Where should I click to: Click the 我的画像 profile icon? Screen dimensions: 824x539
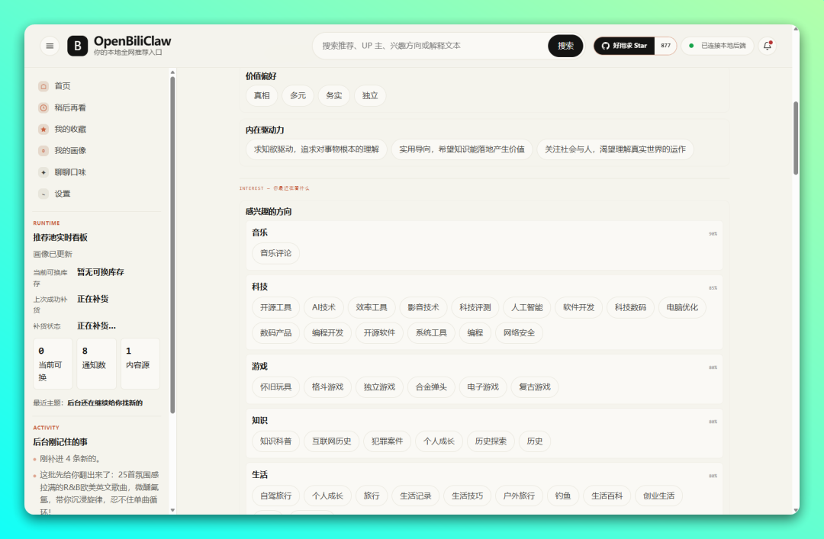pos(43,151)
